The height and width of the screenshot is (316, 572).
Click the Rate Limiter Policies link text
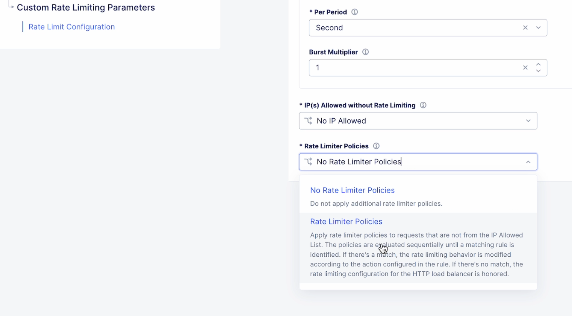(346, 221)
